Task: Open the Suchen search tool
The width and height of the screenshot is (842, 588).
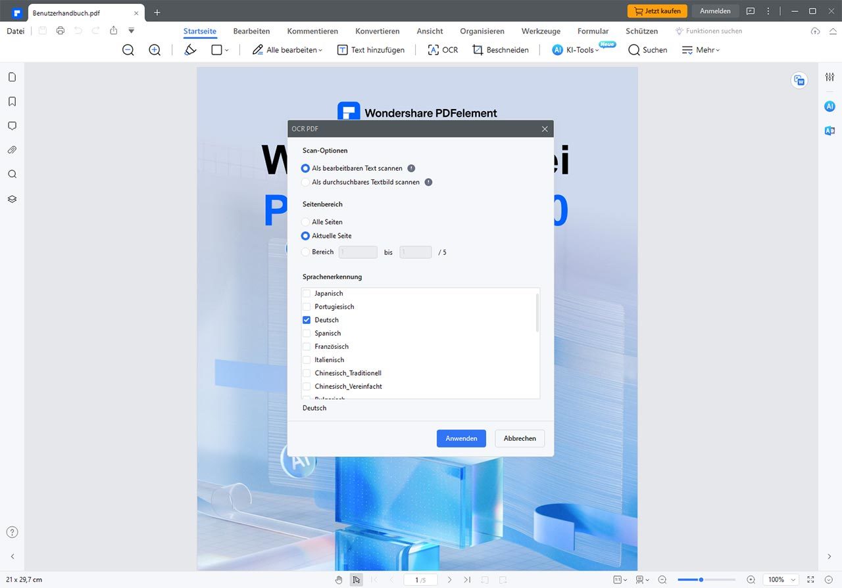Action: tap(648, 50)
